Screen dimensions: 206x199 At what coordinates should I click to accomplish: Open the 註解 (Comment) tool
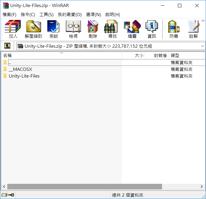193,29
